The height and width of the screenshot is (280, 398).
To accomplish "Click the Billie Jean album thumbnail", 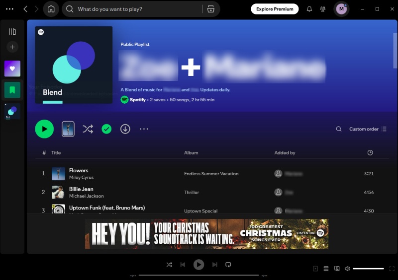I will click(58, 192).
